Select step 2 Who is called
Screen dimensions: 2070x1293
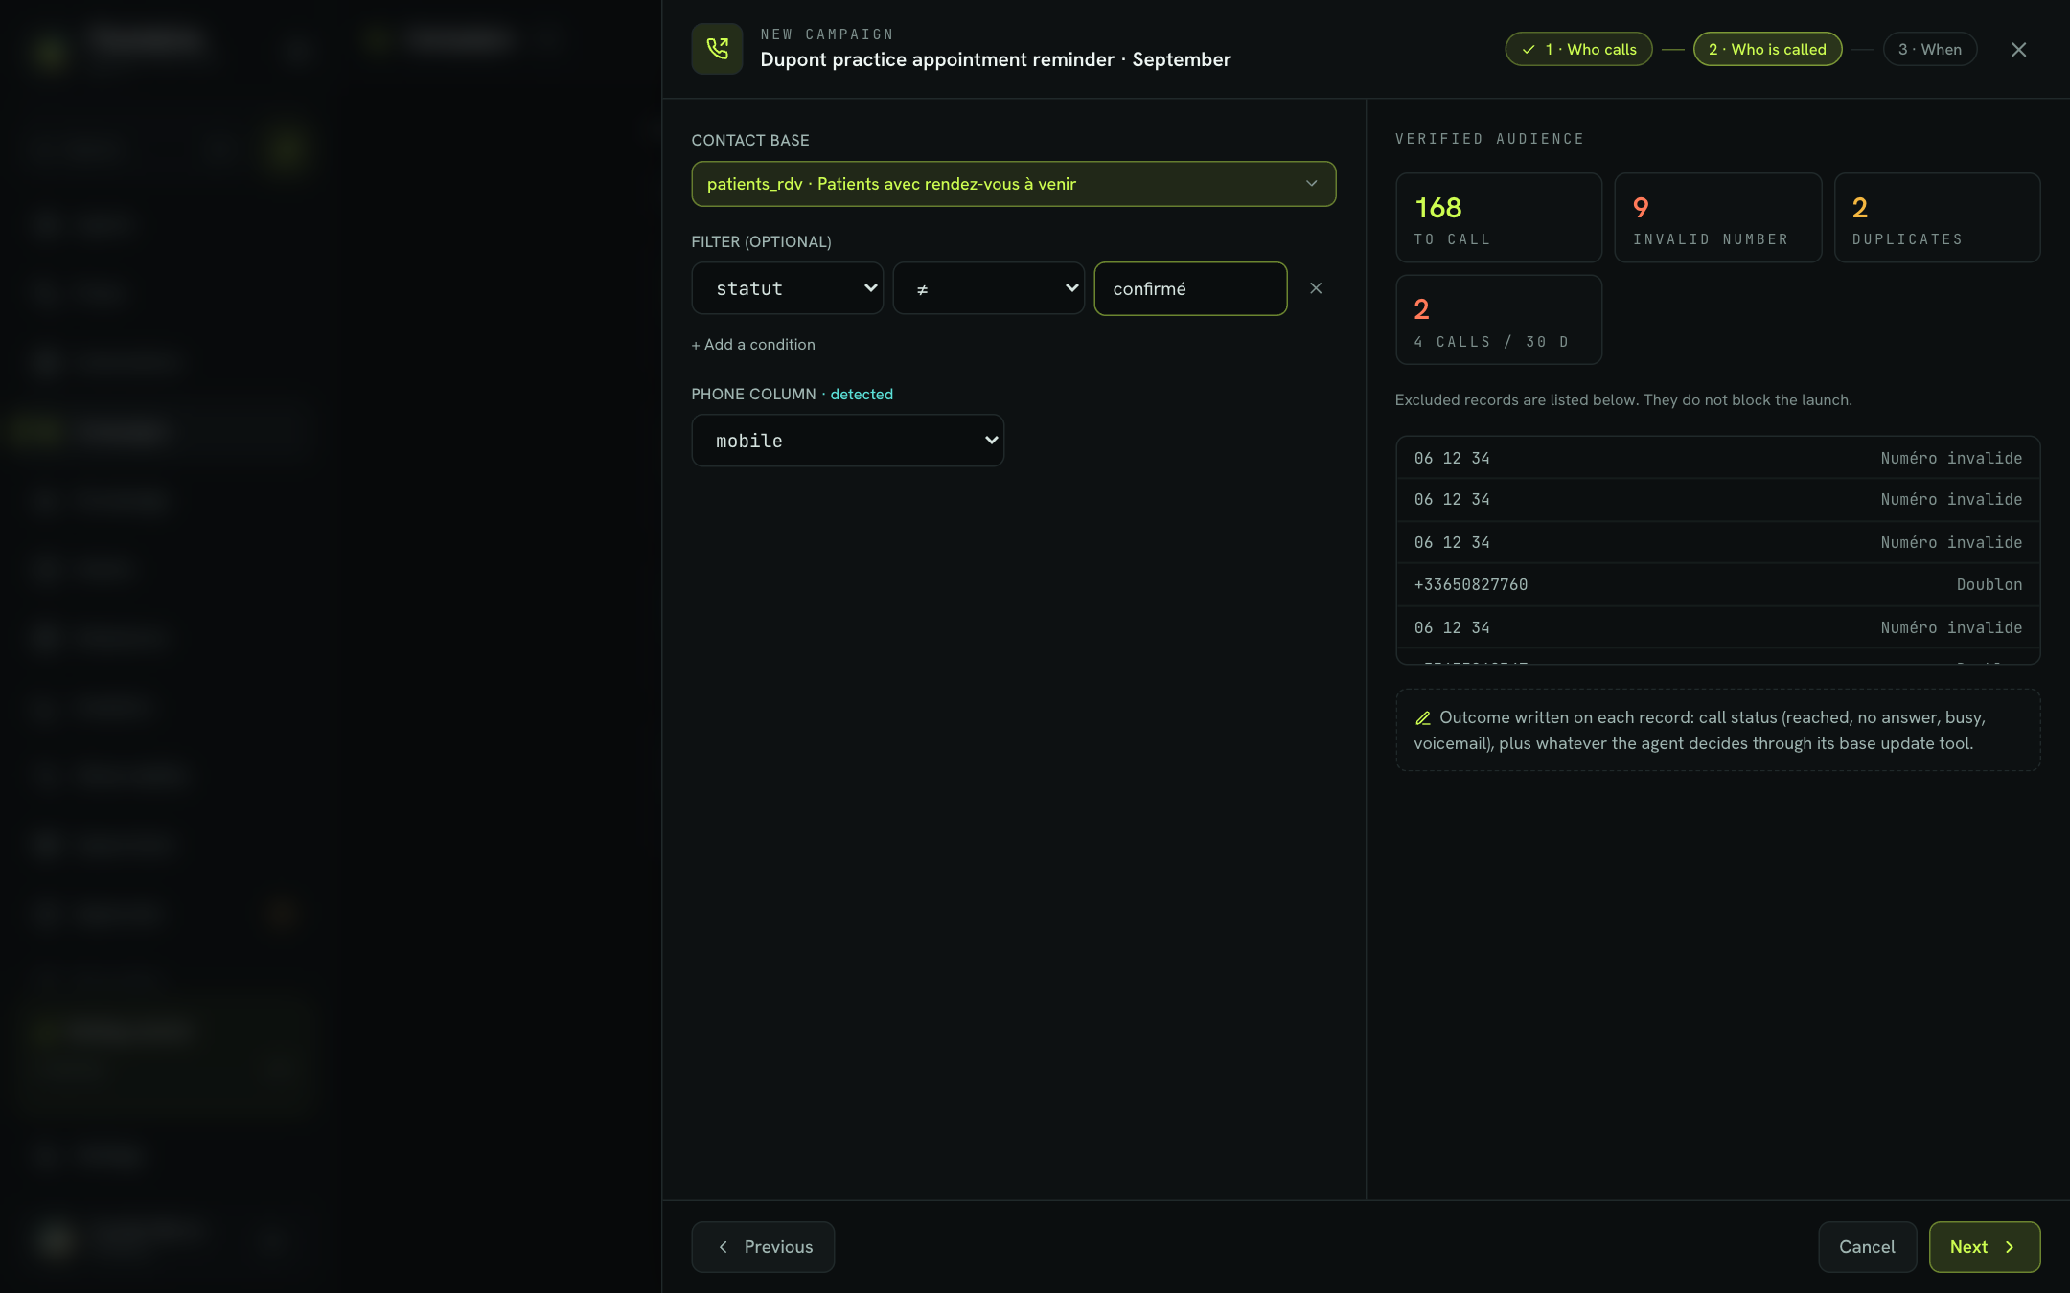[1767, 50]
